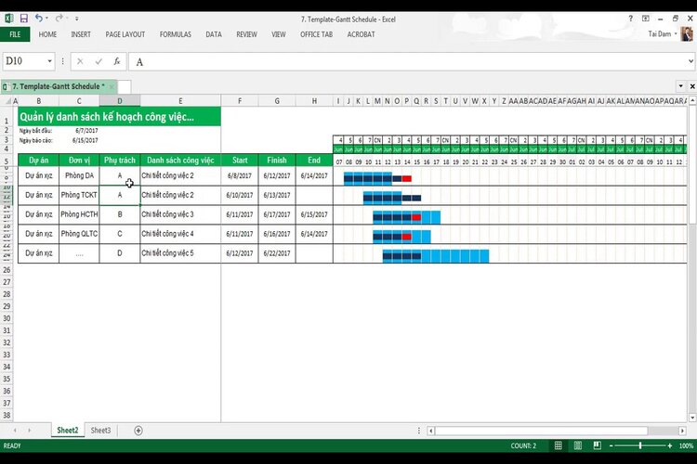
Task: Click the vertical scrollbar up arrow
Action: [692, 101]
